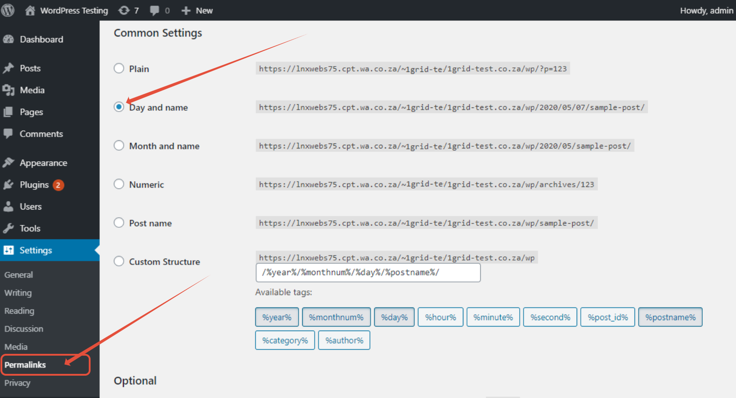Go to Reading settings submenu item

pos(19,311)
